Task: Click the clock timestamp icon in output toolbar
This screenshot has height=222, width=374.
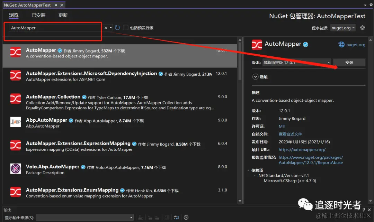Action: (x=186, y=217)
